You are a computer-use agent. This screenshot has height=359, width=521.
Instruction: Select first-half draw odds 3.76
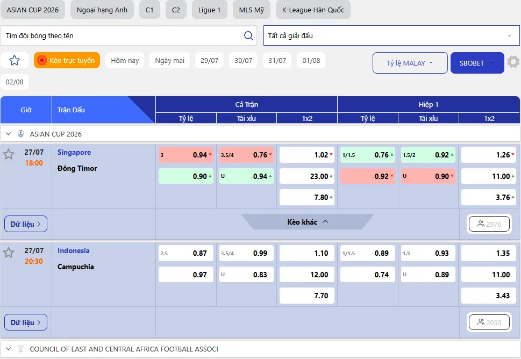[489, 197]
